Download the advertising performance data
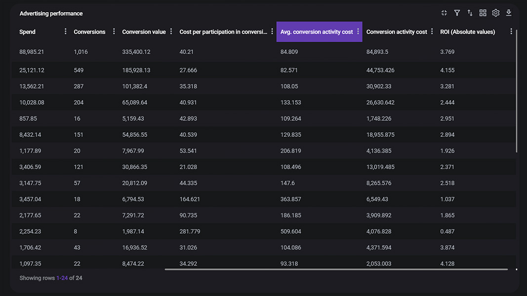The height and width of the screenshot is (296, 527). pyautogui.click(x=508, y=12)
